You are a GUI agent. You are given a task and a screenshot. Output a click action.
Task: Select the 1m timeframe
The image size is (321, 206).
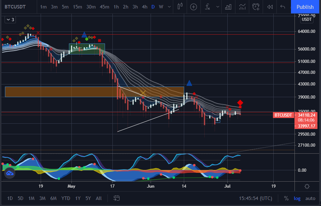43,7
